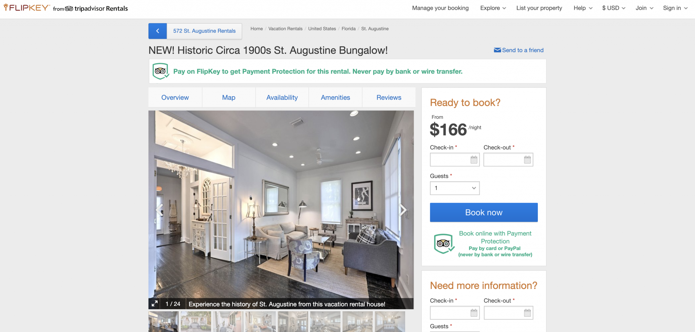Viewport: 695px width, 332px height.
Task: Expand the Explore menu
Action: [493, 8]
